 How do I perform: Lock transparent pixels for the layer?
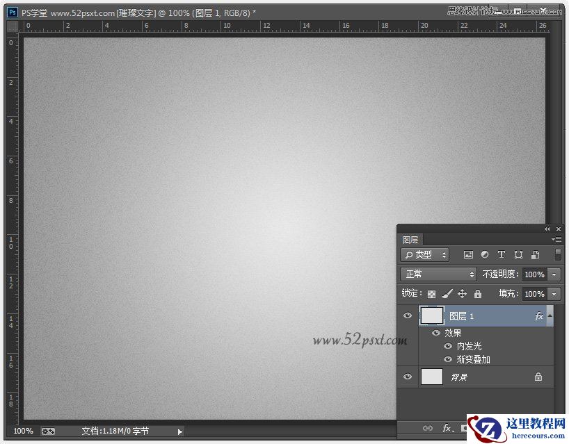430,294
